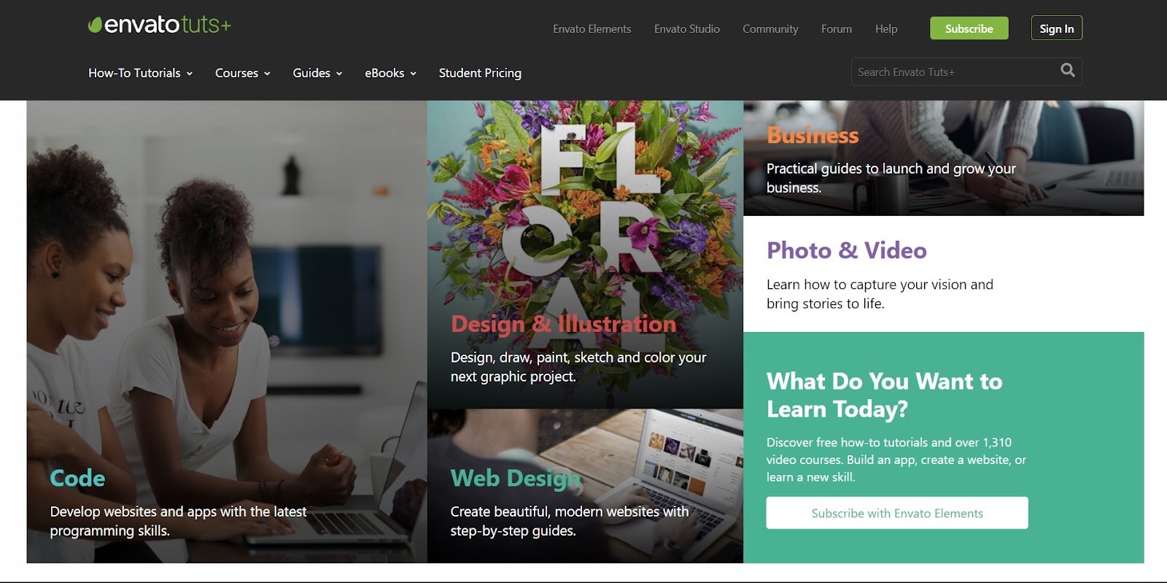Viewport: 1167px width, 583px height.
Task: Open the Community page
Action: pyautogui.click(x=770, y=29)
